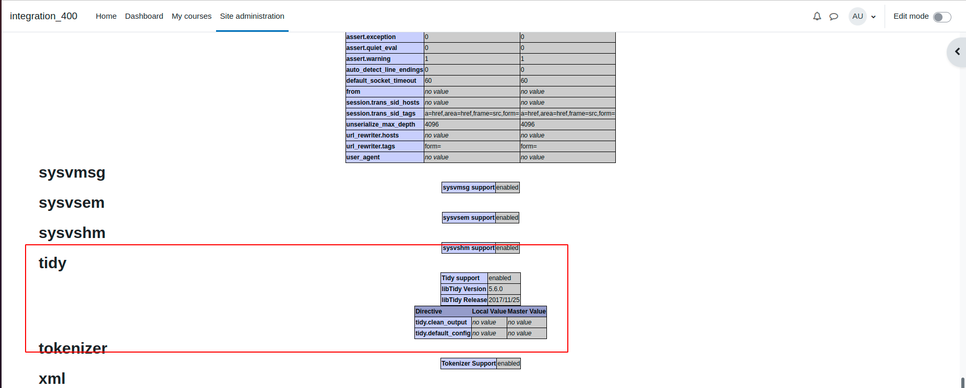
Task: Click the enabled value beside sysvmsg support
Action: click(507, 187)
